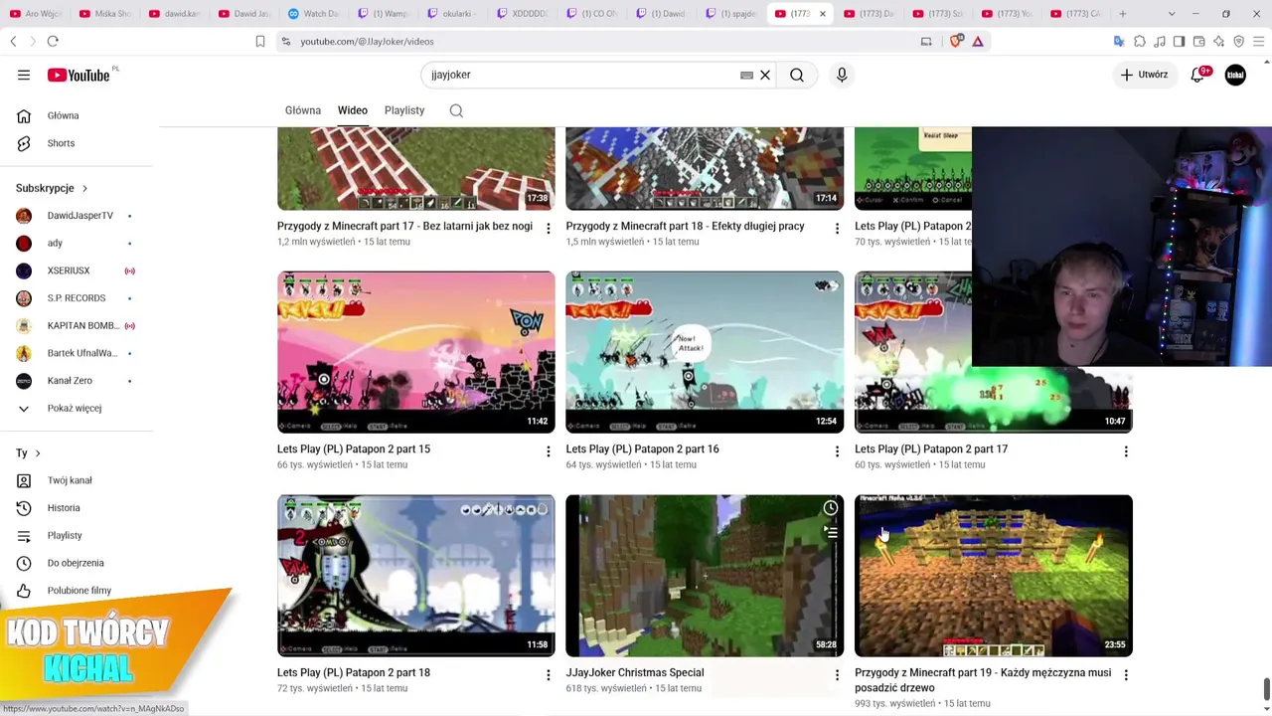
Task: Open the browser translate icon
Action: (x=1119, y=41)
